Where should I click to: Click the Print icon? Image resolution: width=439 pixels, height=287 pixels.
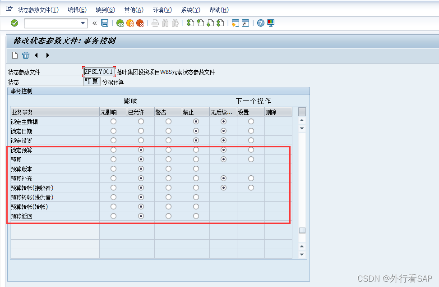point(155,23)
